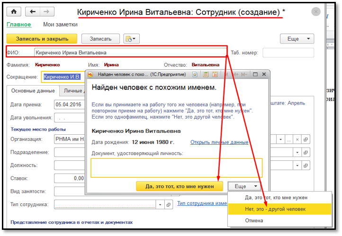342x236 pixels.
Task: Expand the Еще dropdown in the dialog
Action: point(244,186)
